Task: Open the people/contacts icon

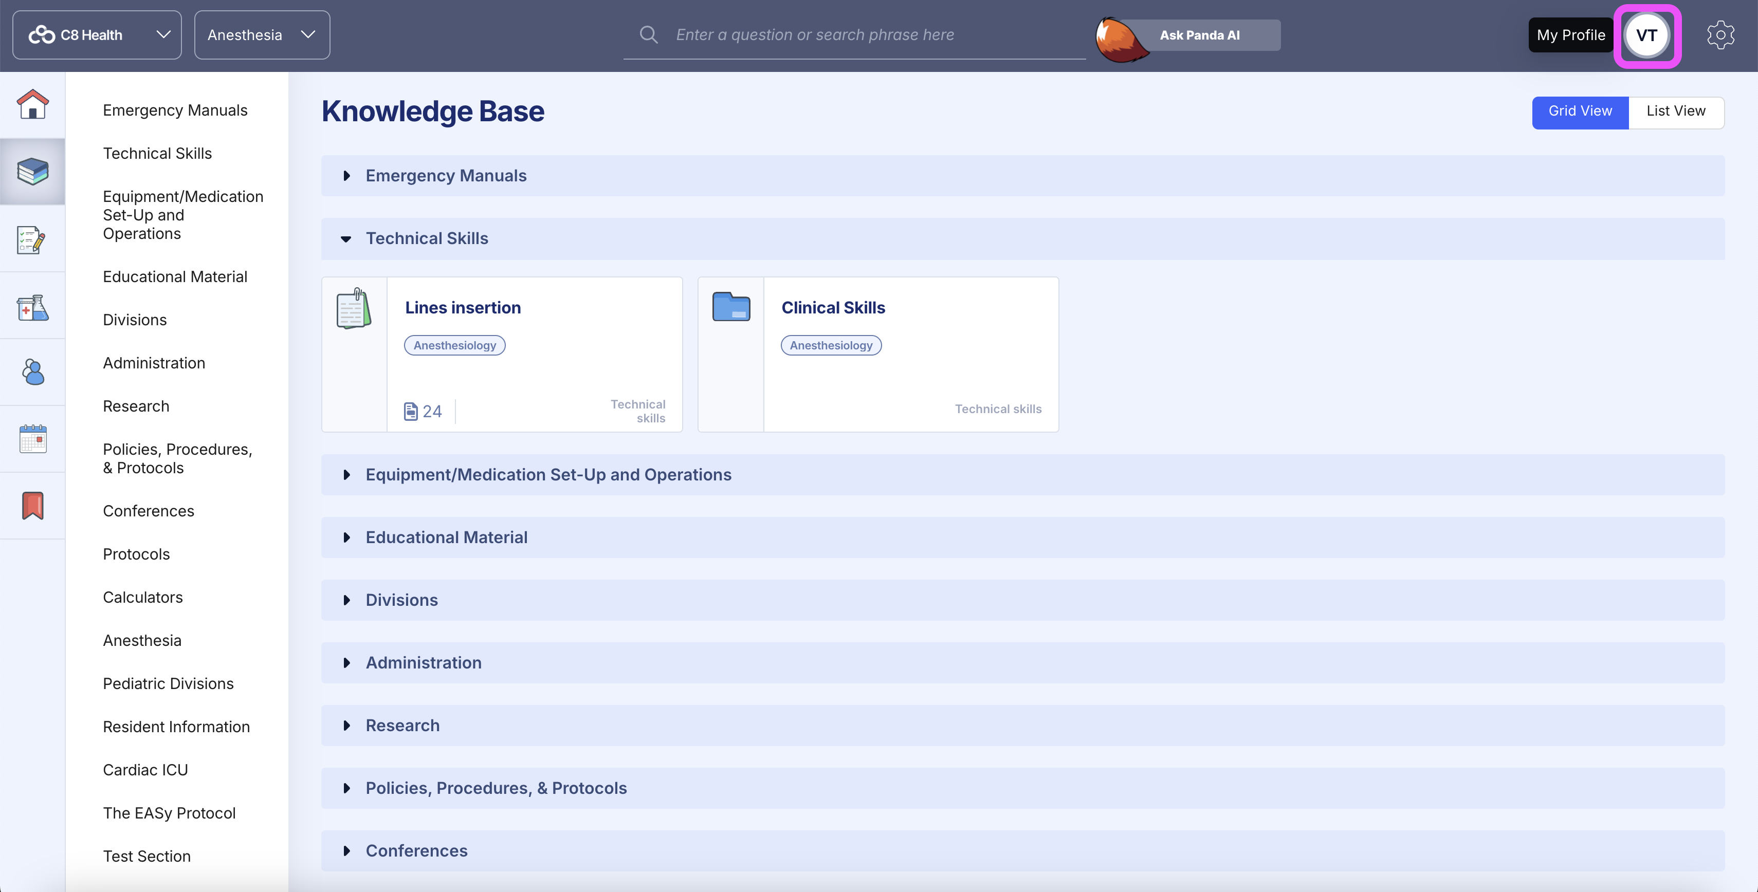Action: pyautogui.click(x=33, y=371)
